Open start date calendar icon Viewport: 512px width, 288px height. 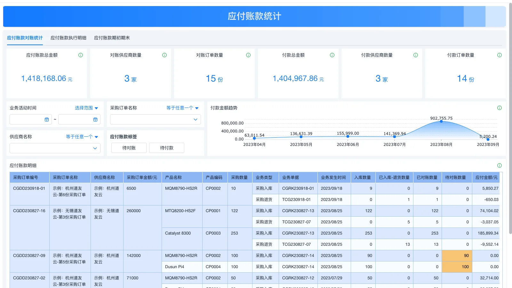coord(47,119)
